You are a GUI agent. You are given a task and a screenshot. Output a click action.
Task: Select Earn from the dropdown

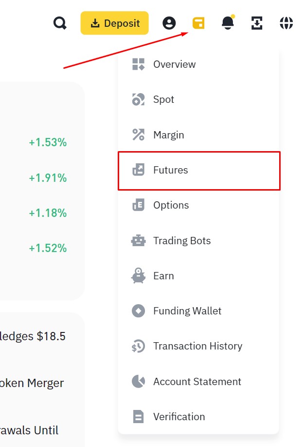coord(163,276)
